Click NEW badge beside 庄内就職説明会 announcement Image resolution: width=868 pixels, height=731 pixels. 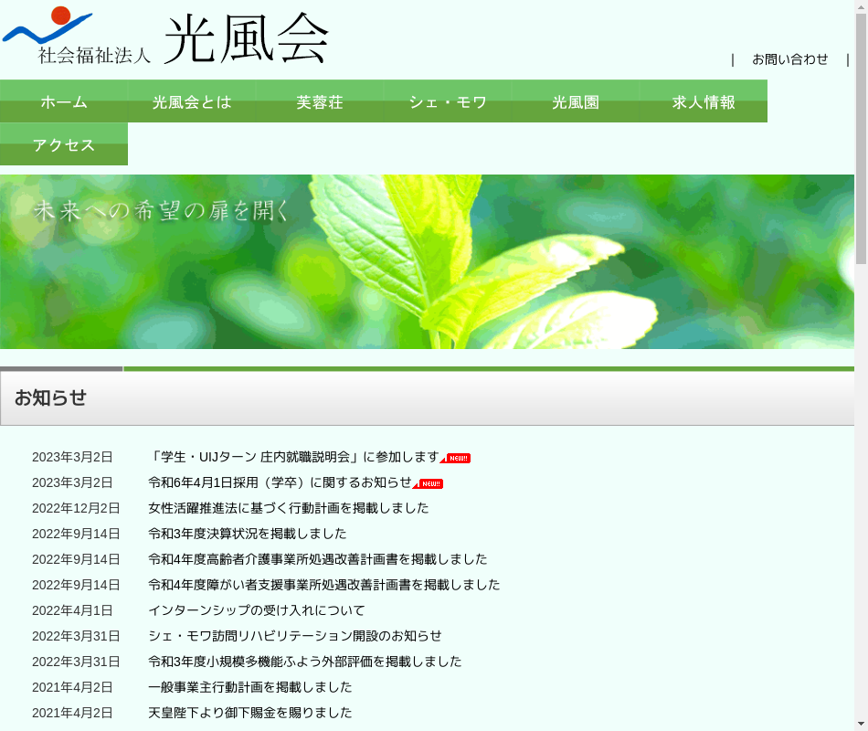click(456, 458)
